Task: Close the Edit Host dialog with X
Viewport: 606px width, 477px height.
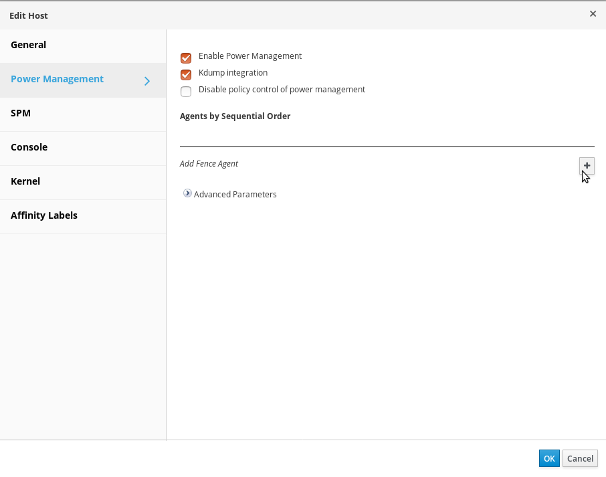Action: (x=593, y=14)
